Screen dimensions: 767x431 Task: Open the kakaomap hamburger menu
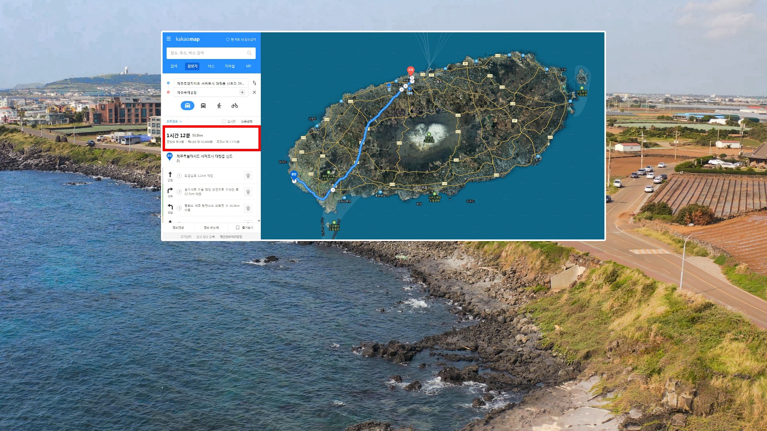169,39
